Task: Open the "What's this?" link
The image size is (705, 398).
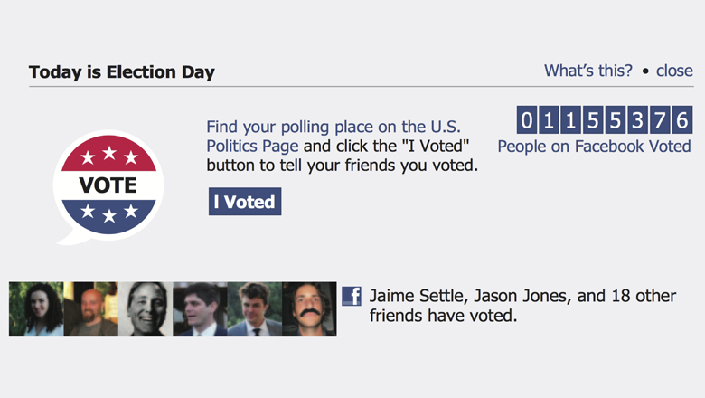Action: point(588,71)
